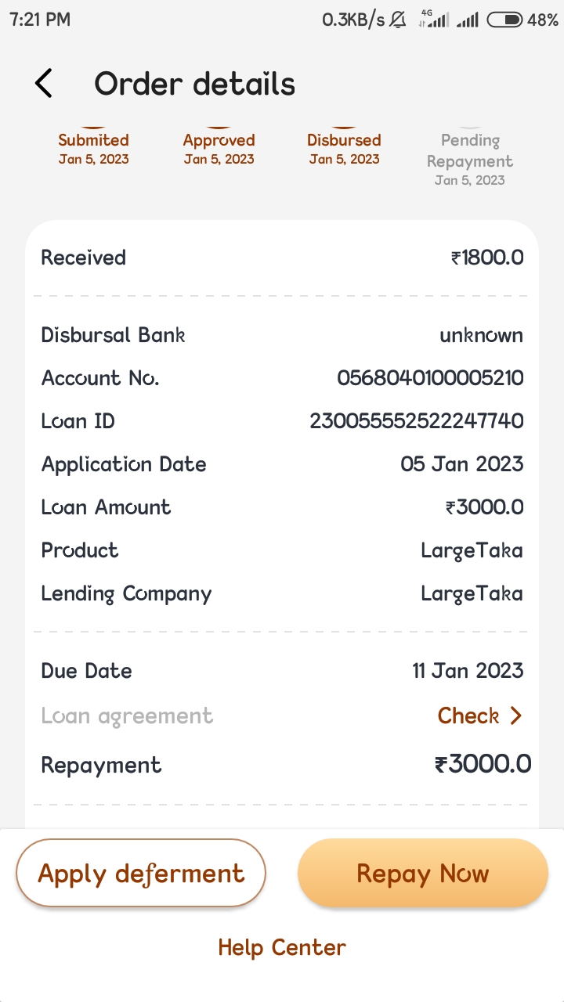Tap the Repayment amount ₹3000.0
The image size is (564, 1002).
click(x=483, y=764)
